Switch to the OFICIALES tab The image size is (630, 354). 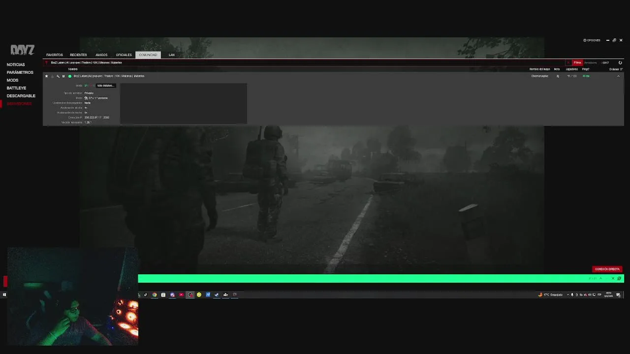point(124,55)
